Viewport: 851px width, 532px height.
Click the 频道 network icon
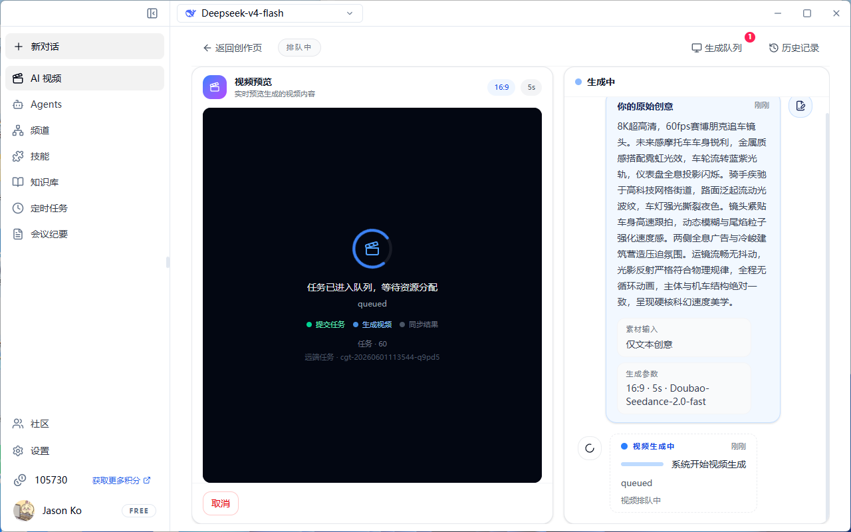coord(19,130)
